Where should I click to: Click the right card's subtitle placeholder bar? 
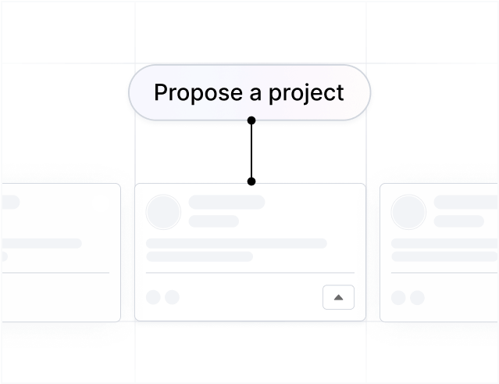click(459, 221)
